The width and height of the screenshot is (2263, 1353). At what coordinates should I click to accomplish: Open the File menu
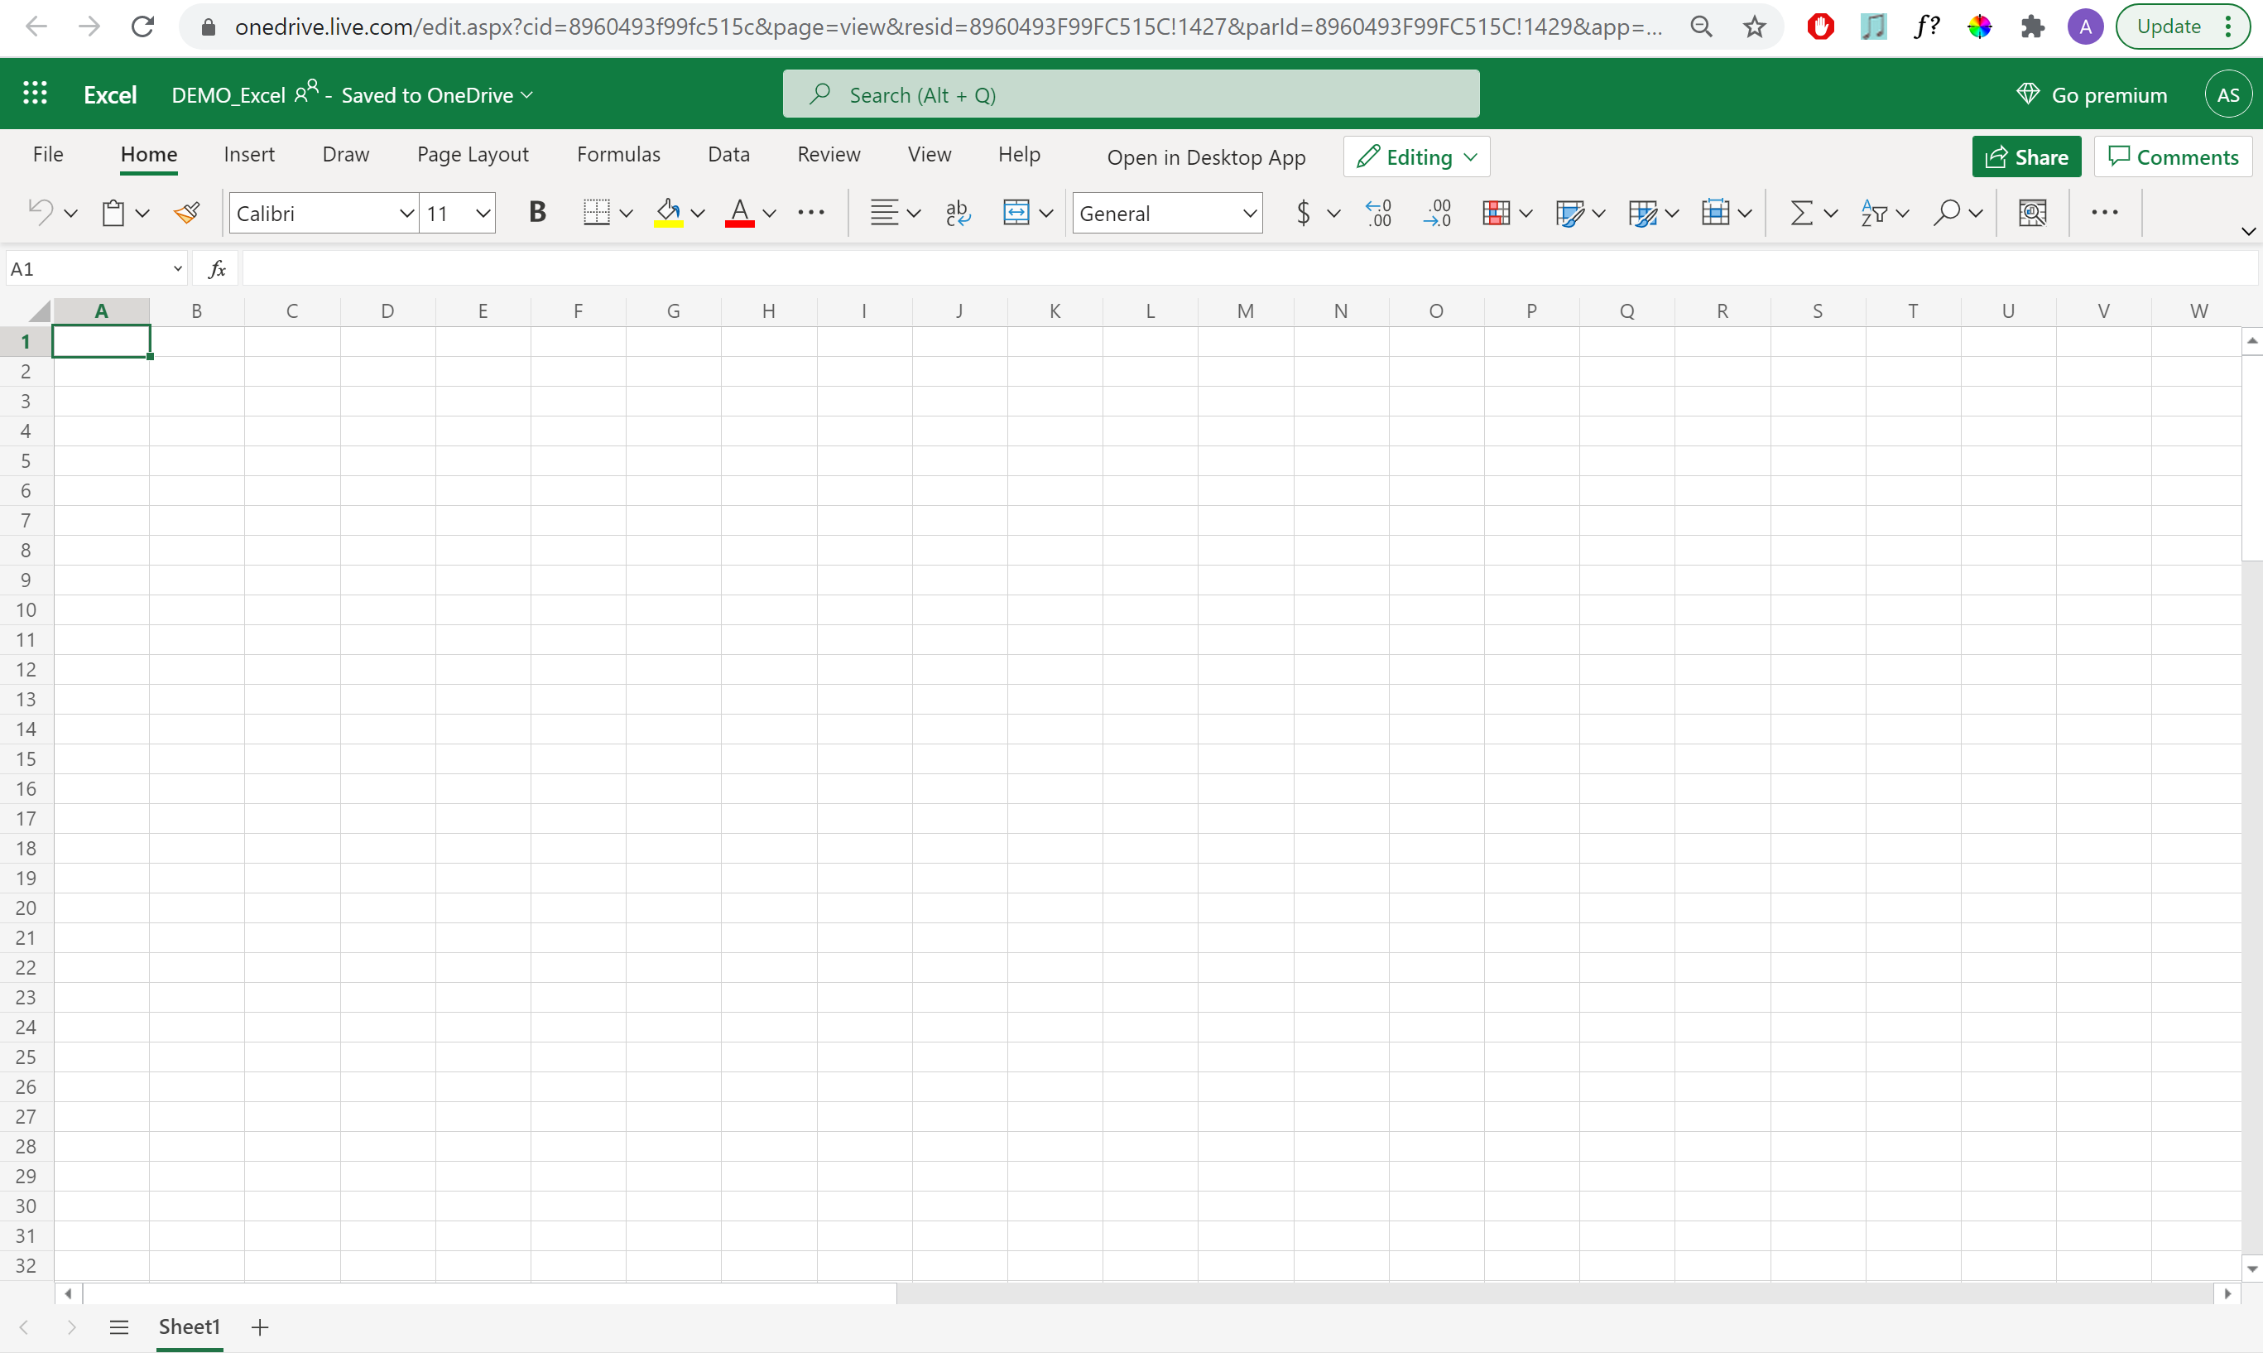48,154
